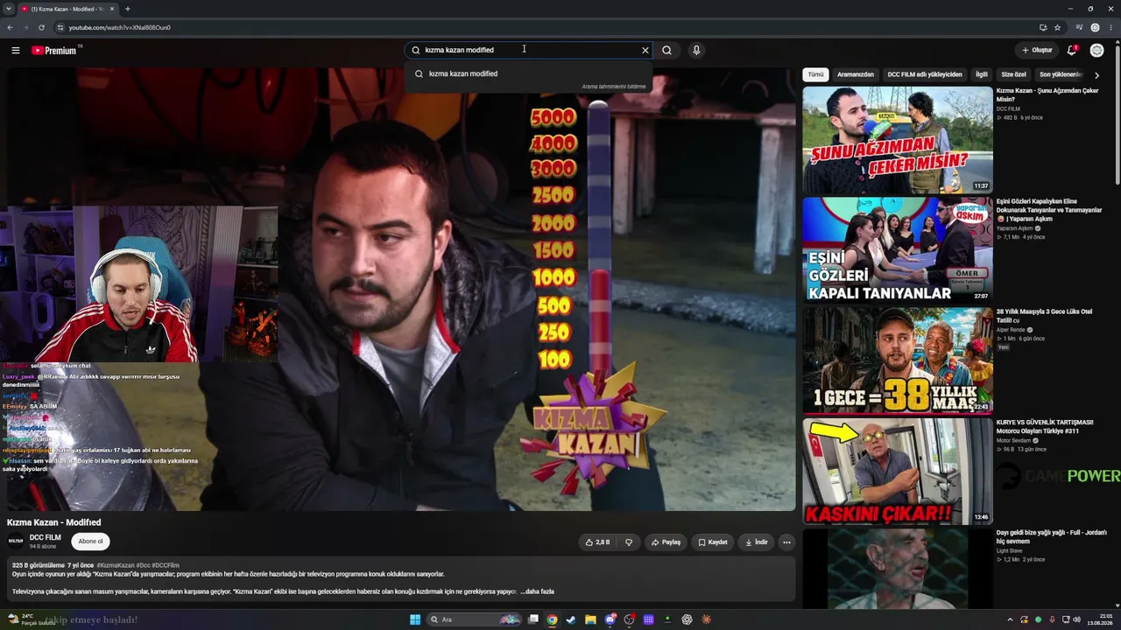The image size is (1121, 630).
Task: Select the Aramanızdan filter chip
Action: pyautogui.click(x=855, y=74)
